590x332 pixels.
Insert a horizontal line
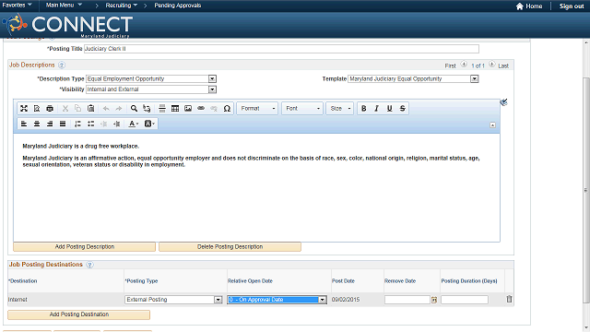tap(162, 109)
